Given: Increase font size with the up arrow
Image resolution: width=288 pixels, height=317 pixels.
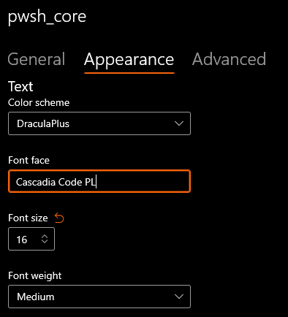Looking at the screenshot, I should pos(45,236).
